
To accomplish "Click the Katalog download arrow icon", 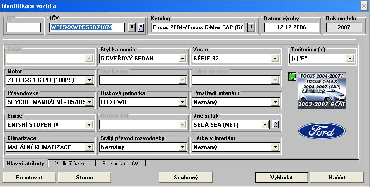I will click(251, 27).
